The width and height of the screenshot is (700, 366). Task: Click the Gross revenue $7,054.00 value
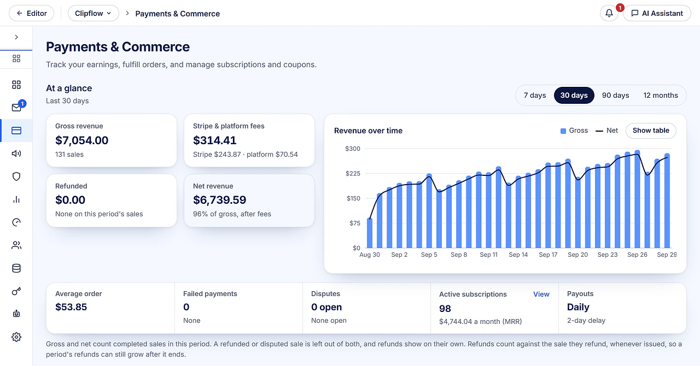point(82,140)
